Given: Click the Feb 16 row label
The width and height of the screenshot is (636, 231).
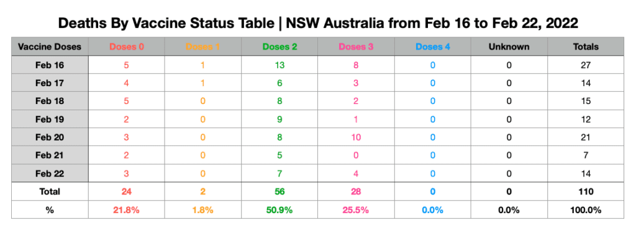Looking at the screenshot, I should [x=50, y=65].
